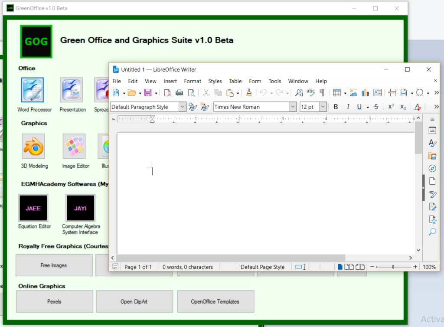Click the New document icon in Writer
444x327 pixels.
[116, 92]
